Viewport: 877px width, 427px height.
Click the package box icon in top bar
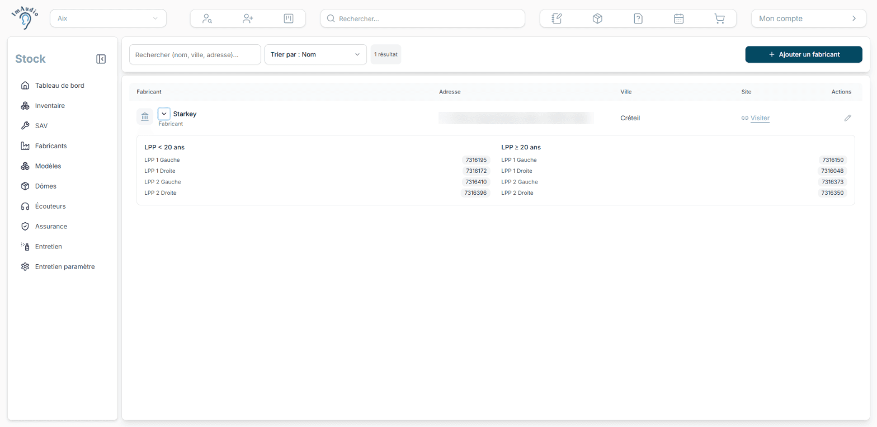[597, 18]
